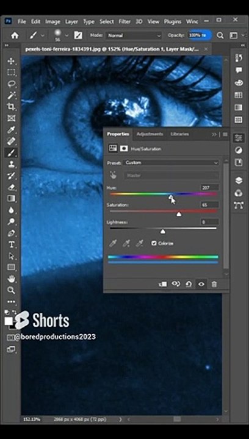Open the brush preset picker arrow
Image resolution: width=249 pixels, height=439 pixels.
pyautogui.click(x=67, y=35)
